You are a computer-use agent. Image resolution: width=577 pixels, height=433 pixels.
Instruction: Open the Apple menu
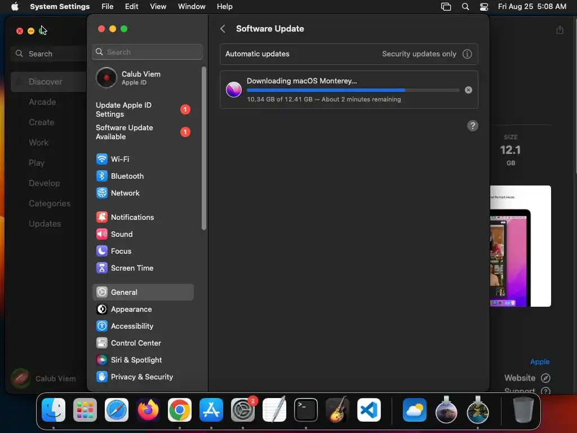click(15, 7)
